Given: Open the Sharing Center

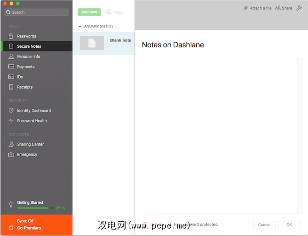Looking at the screenshot, I should (36, 144).
